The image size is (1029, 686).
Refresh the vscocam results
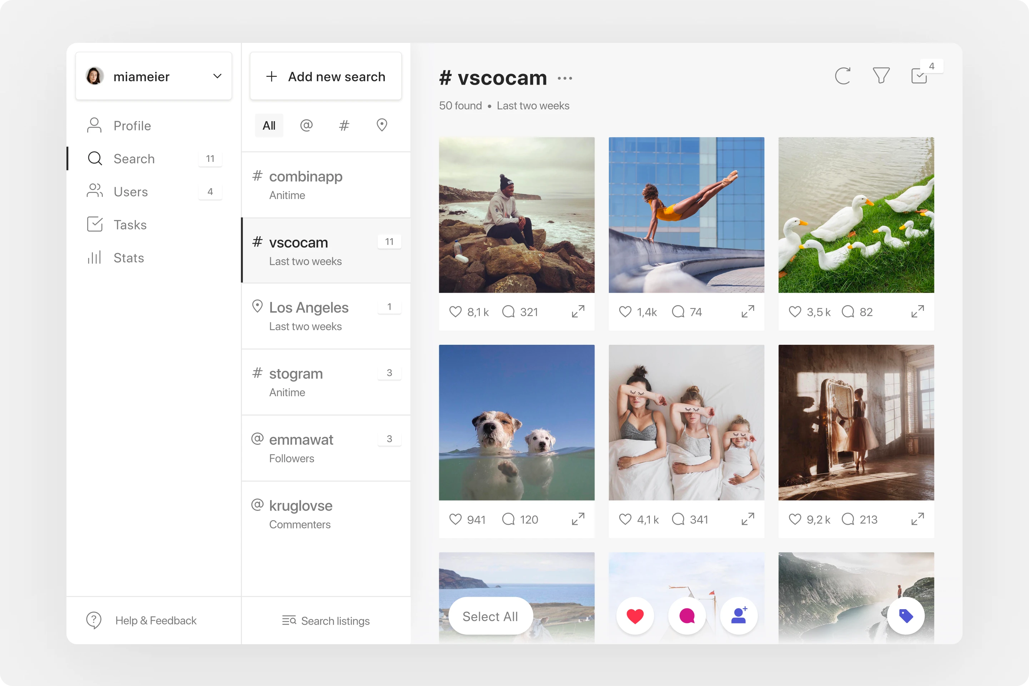click(842, 76)
